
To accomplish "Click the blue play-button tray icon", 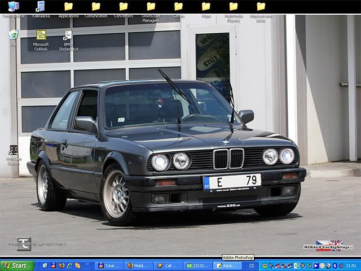I will point(316,266).
